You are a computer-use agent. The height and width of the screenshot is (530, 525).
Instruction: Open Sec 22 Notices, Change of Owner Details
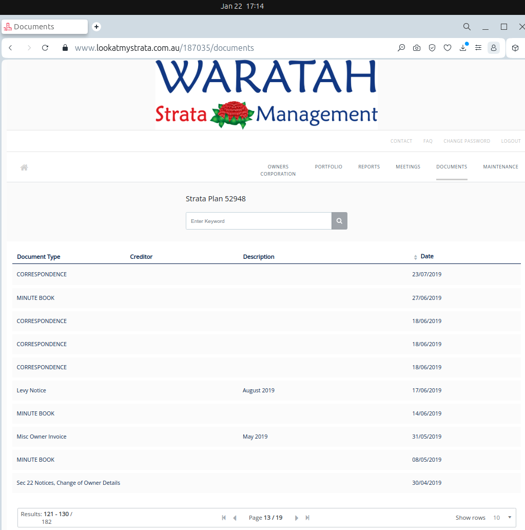tap(266, 483)
